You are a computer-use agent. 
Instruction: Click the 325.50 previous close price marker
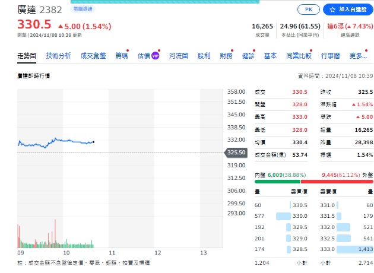236,153
